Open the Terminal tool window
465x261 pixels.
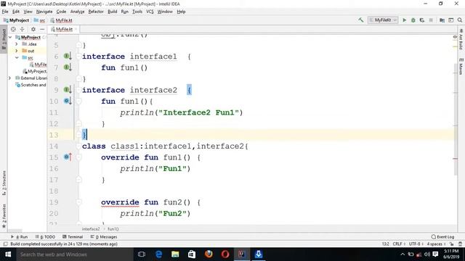pos(73,237)
